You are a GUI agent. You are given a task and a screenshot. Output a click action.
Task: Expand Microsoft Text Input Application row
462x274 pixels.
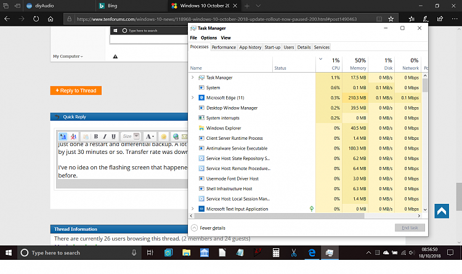192,209
